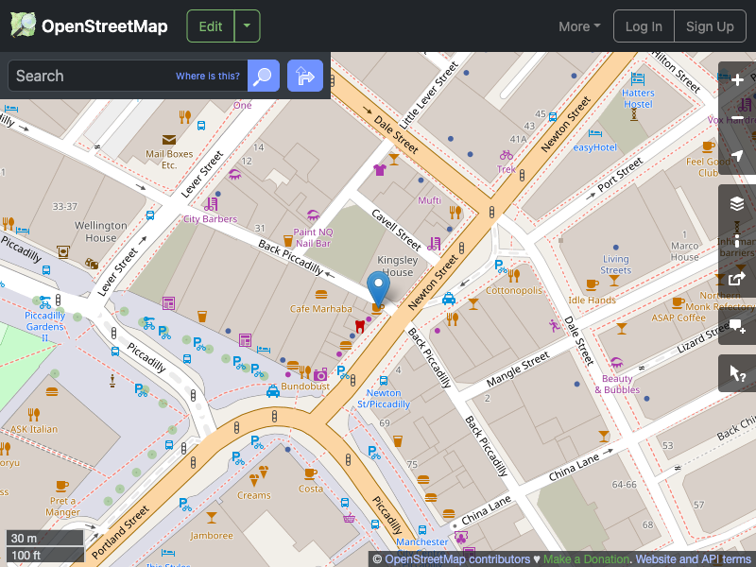Click Sign Up in the header
Viewport: 756px width, 567px height.
[710, 26]
